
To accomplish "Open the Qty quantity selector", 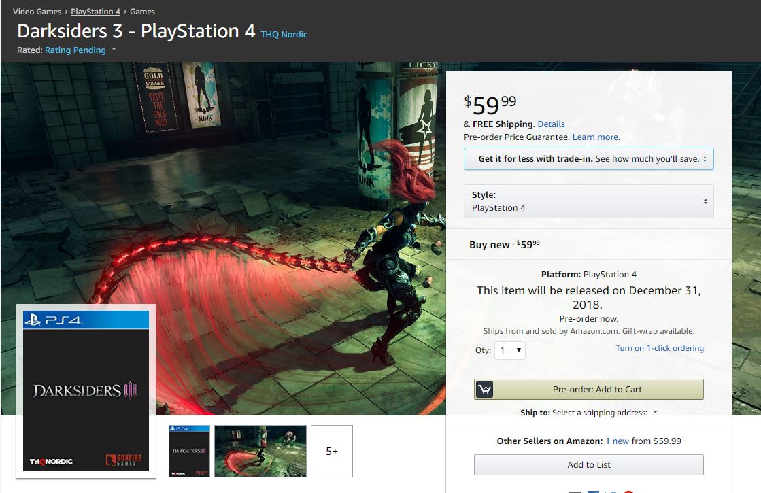I will pyautogui.click(x=509, y=350).
